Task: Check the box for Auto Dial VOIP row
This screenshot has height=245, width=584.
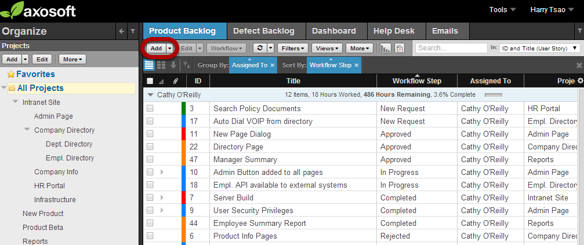Action: coord(150,121)
